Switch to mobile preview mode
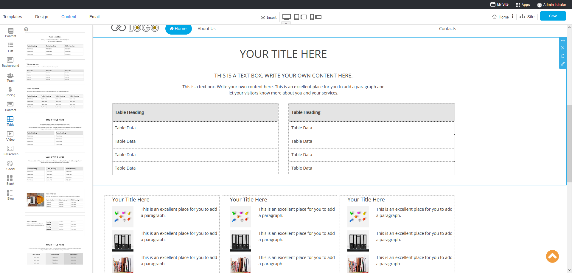This screenshot has width=572, height=273. 316,17
